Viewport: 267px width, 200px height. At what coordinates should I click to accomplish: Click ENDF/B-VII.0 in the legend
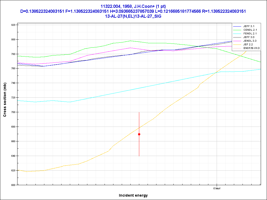pos(252,48)
